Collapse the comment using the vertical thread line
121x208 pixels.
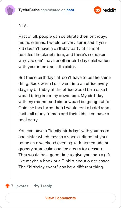[x=10, y=97]
